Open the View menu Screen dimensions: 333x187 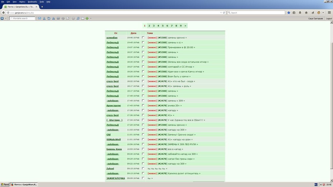(x=14, y=2)
